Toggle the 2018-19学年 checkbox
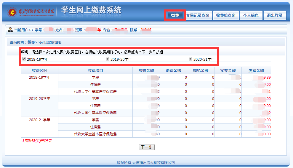This screenshot has width=293, height=168. [x=24, y=59]
